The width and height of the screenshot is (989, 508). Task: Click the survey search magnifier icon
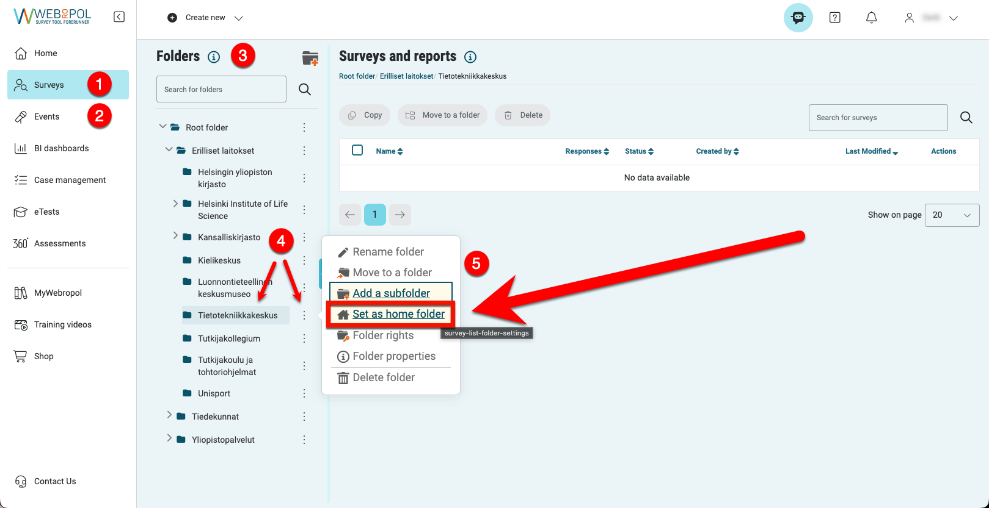[966, 118]
